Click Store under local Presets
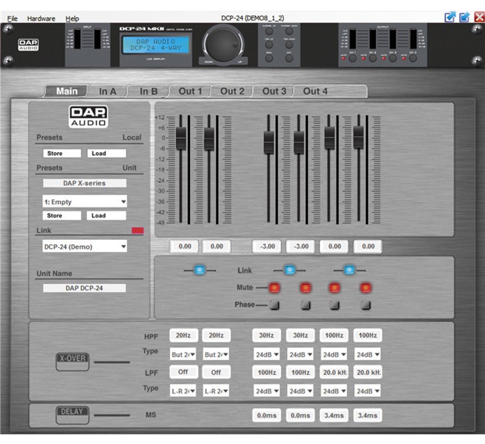485x444 pixels. (x=62, y=153)
